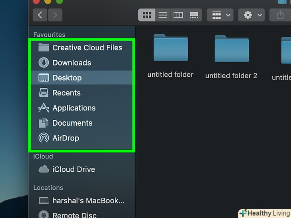
Task: Go forward with the Finder forward arrow
Action: 55,15
